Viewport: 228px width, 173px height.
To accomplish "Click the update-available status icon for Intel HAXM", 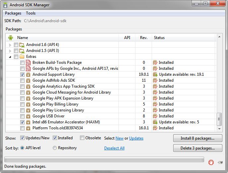I will (155, 122).
